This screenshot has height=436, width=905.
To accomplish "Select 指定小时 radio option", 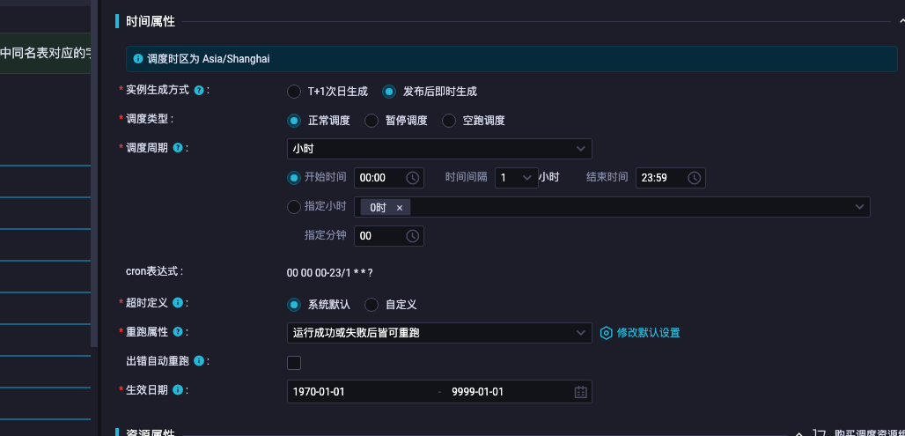I will pyautogui.click(x=294, y=208).
